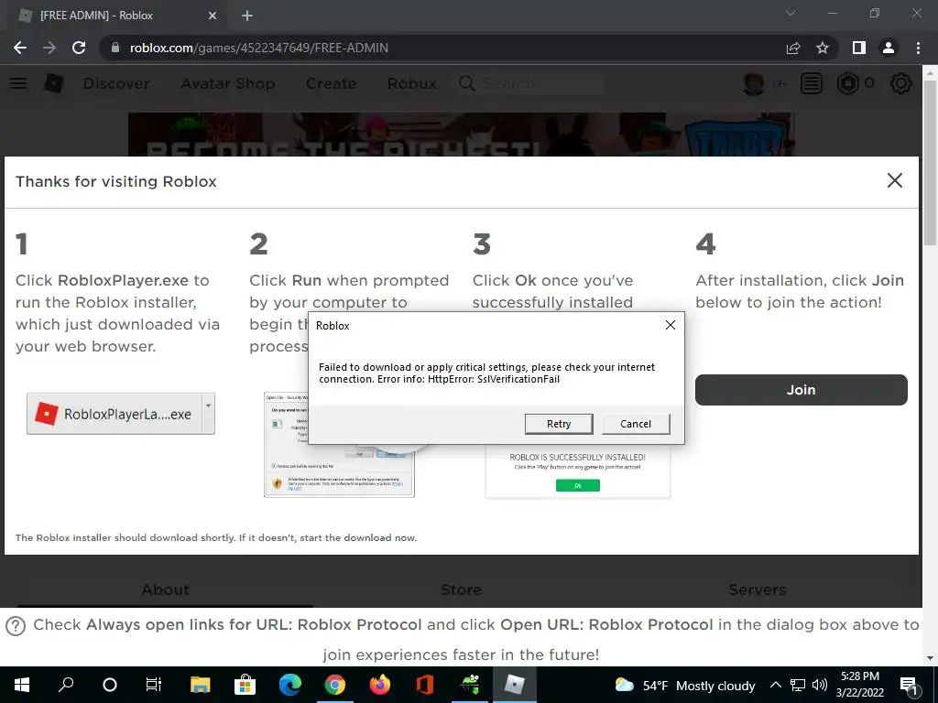
Task: Open a new browser tab
Action: (247, 16)
